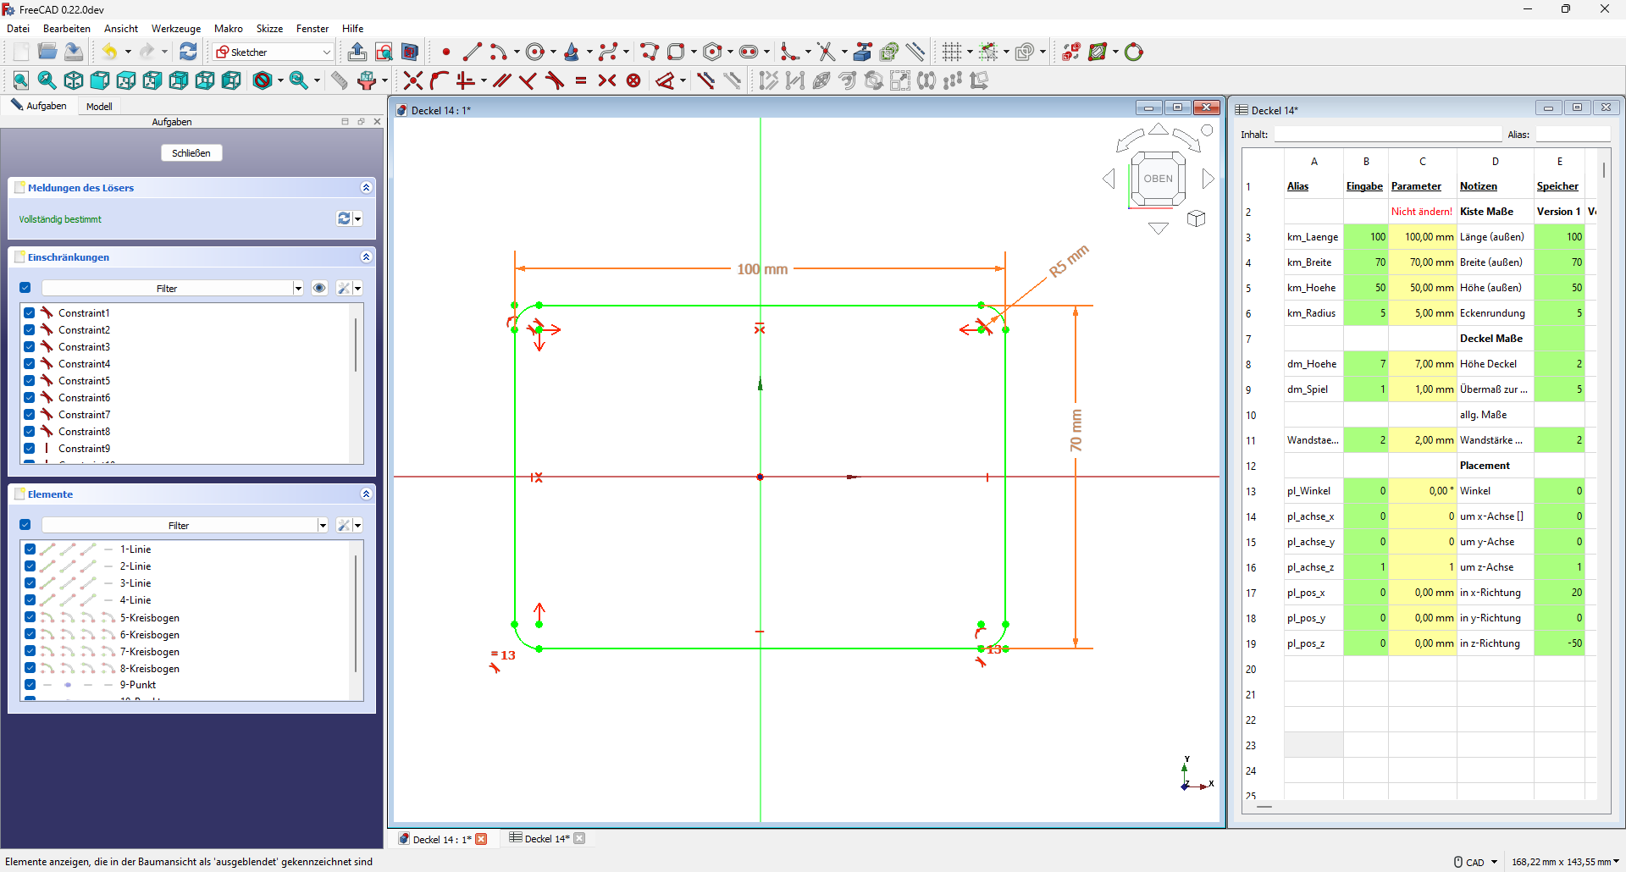
Task: Collapse the Elemente panel with its chevron
Action: point(368,494)
